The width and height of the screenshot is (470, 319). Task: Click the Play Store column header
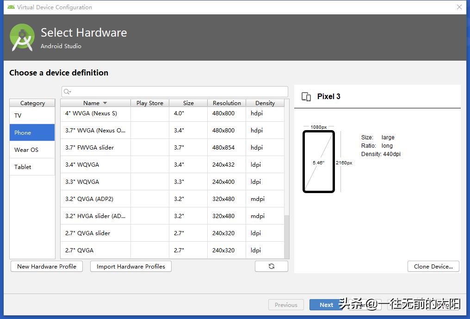149,103
